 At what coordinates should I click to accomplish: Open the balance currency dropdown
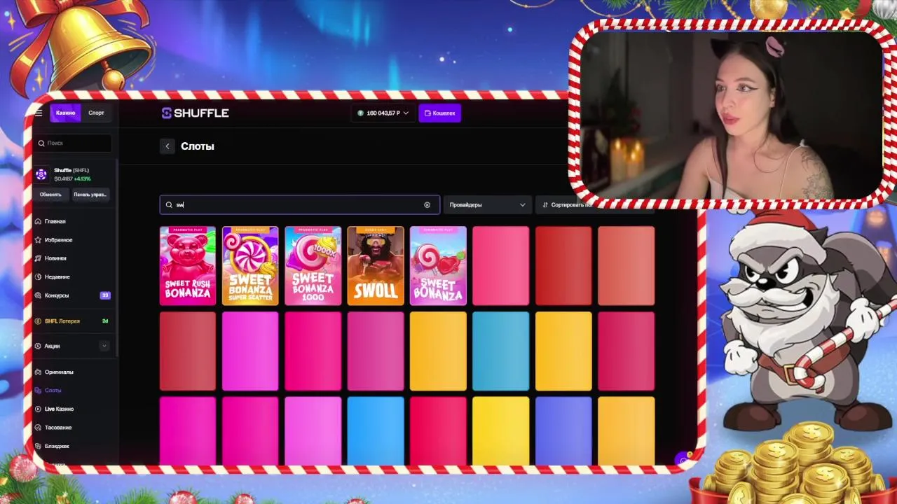click(x=383, y=113)
